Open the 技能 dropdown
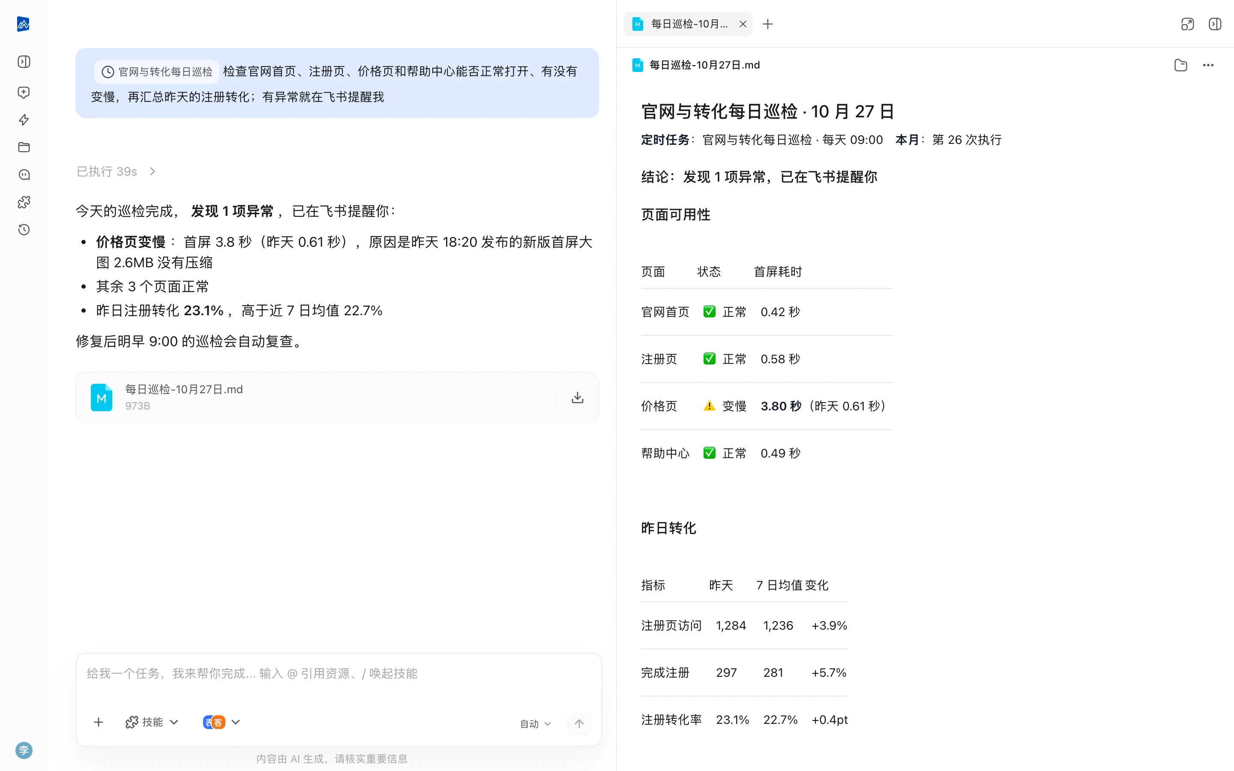The width and height of the screenshot is (1234, 771). click(x=152, y=722)
